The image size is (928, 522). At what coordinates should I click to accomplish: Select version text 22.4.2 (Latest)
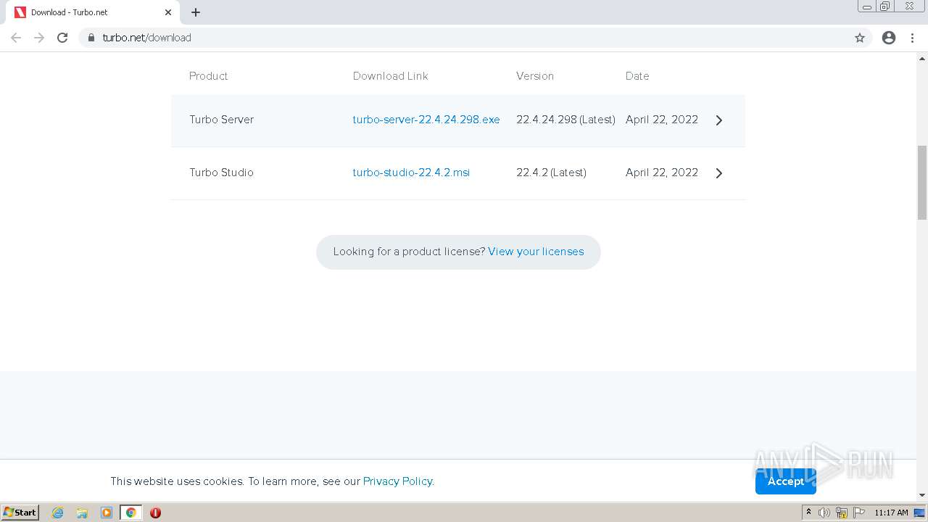click(x=551, y=173)
